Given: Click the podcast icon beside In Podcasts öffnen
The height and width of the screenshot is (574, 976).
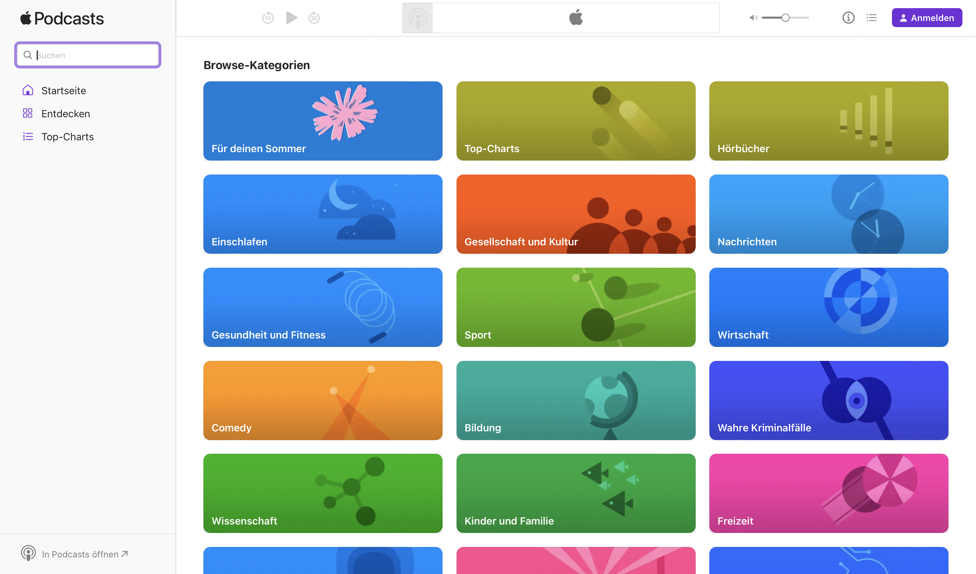Looking at the screenshot, I should point(28,553).
